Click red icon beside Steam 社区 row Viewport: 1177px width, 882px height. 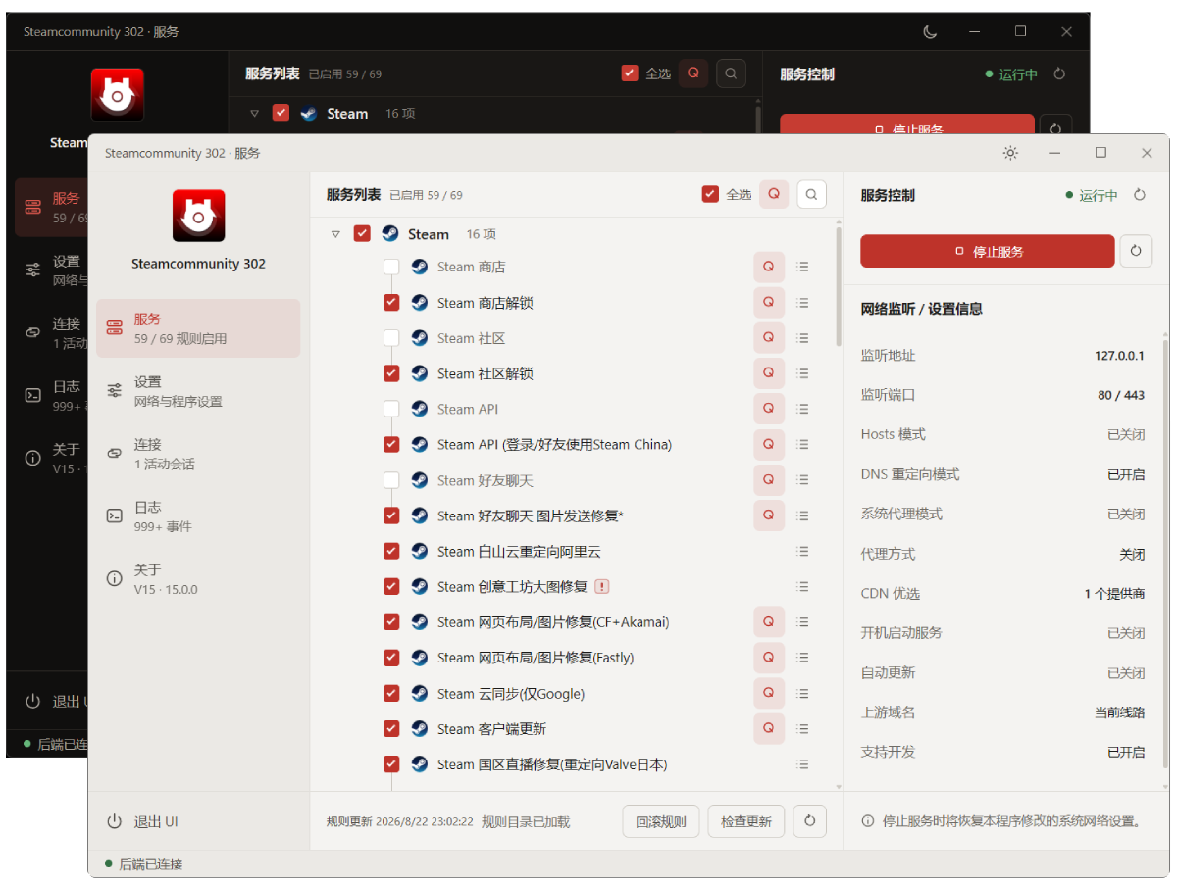pos(769,338)
